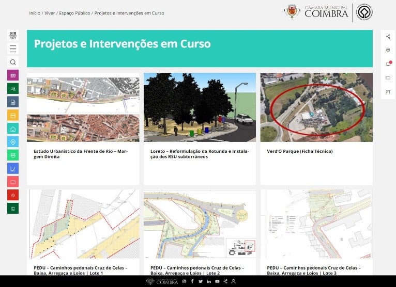Image resolution: width=396 pixels, height=287 pixels.
Task: Click the search magnifier icon
Action: pos(13,62)
